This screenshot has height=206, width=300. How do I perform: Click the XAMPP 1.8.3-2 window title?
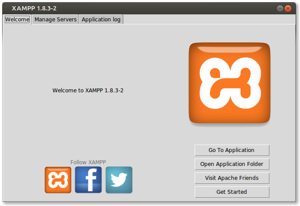click(x=34, y=8)
